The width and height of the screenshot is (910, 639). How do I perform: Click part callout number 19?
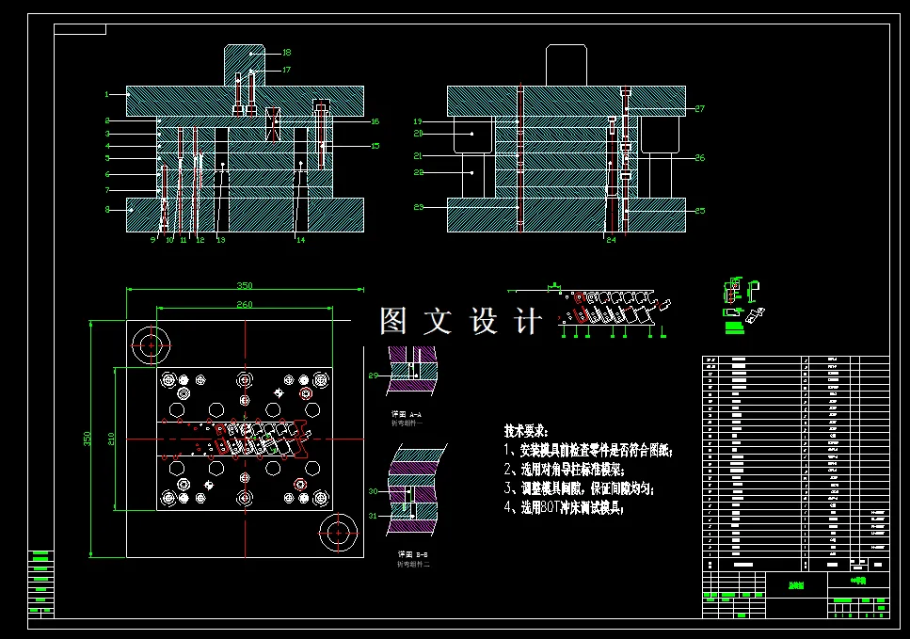coord(418,121)
